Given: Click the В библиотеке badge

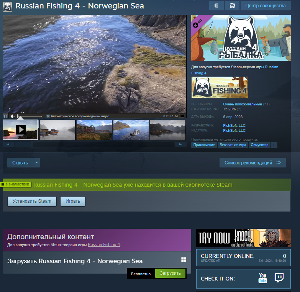Looking at the screenshot, I should [16, 184].
